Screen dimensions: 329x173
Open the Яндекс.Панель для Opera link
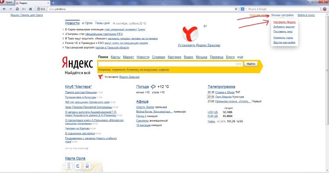[x=26, y=15]
